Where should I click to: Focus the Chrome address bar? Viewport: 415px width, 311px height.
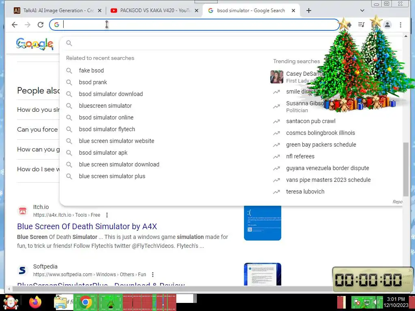pyautogui.click(x=195, y=25)
